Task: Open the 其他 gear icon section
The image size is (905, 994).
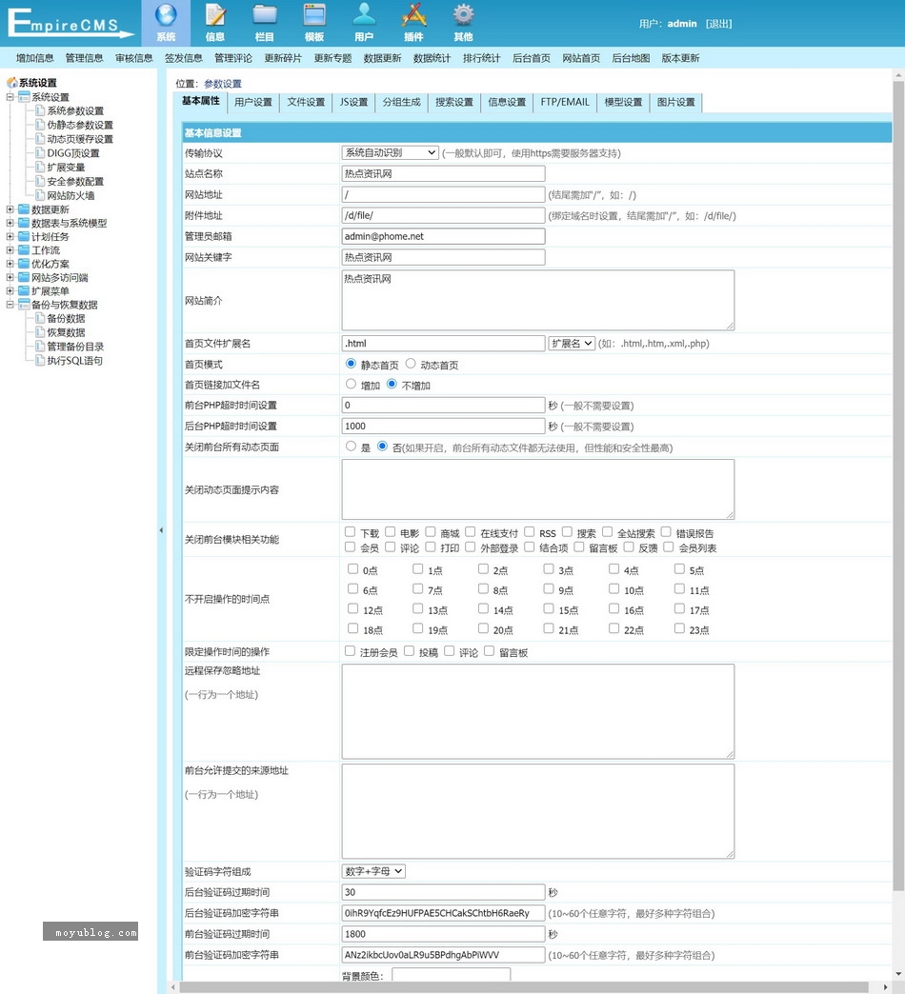Action: tap(463, 23)
